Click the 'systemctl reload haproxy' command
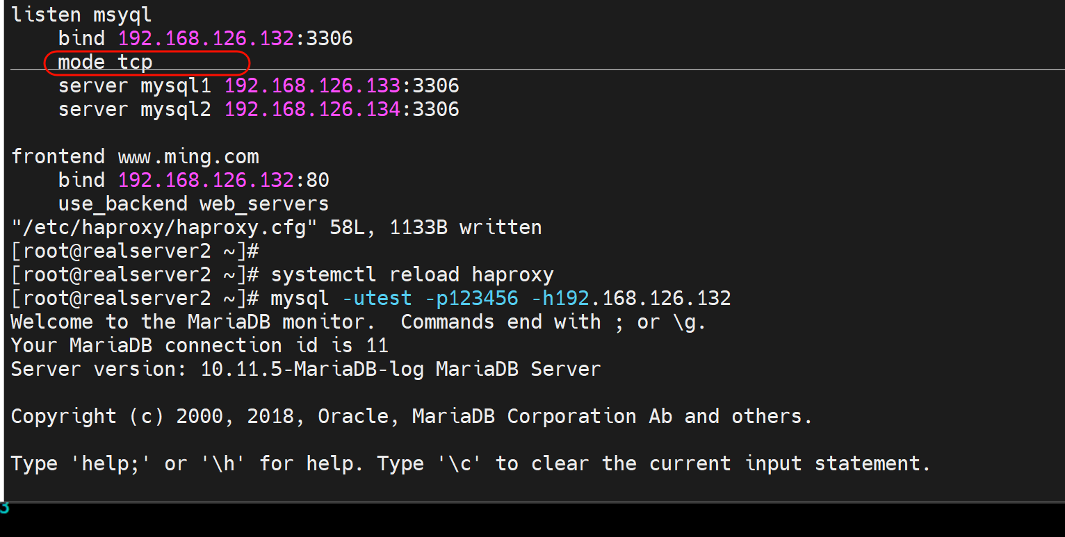This screenshot has height=537, width=1065. [x=412, y=275]
